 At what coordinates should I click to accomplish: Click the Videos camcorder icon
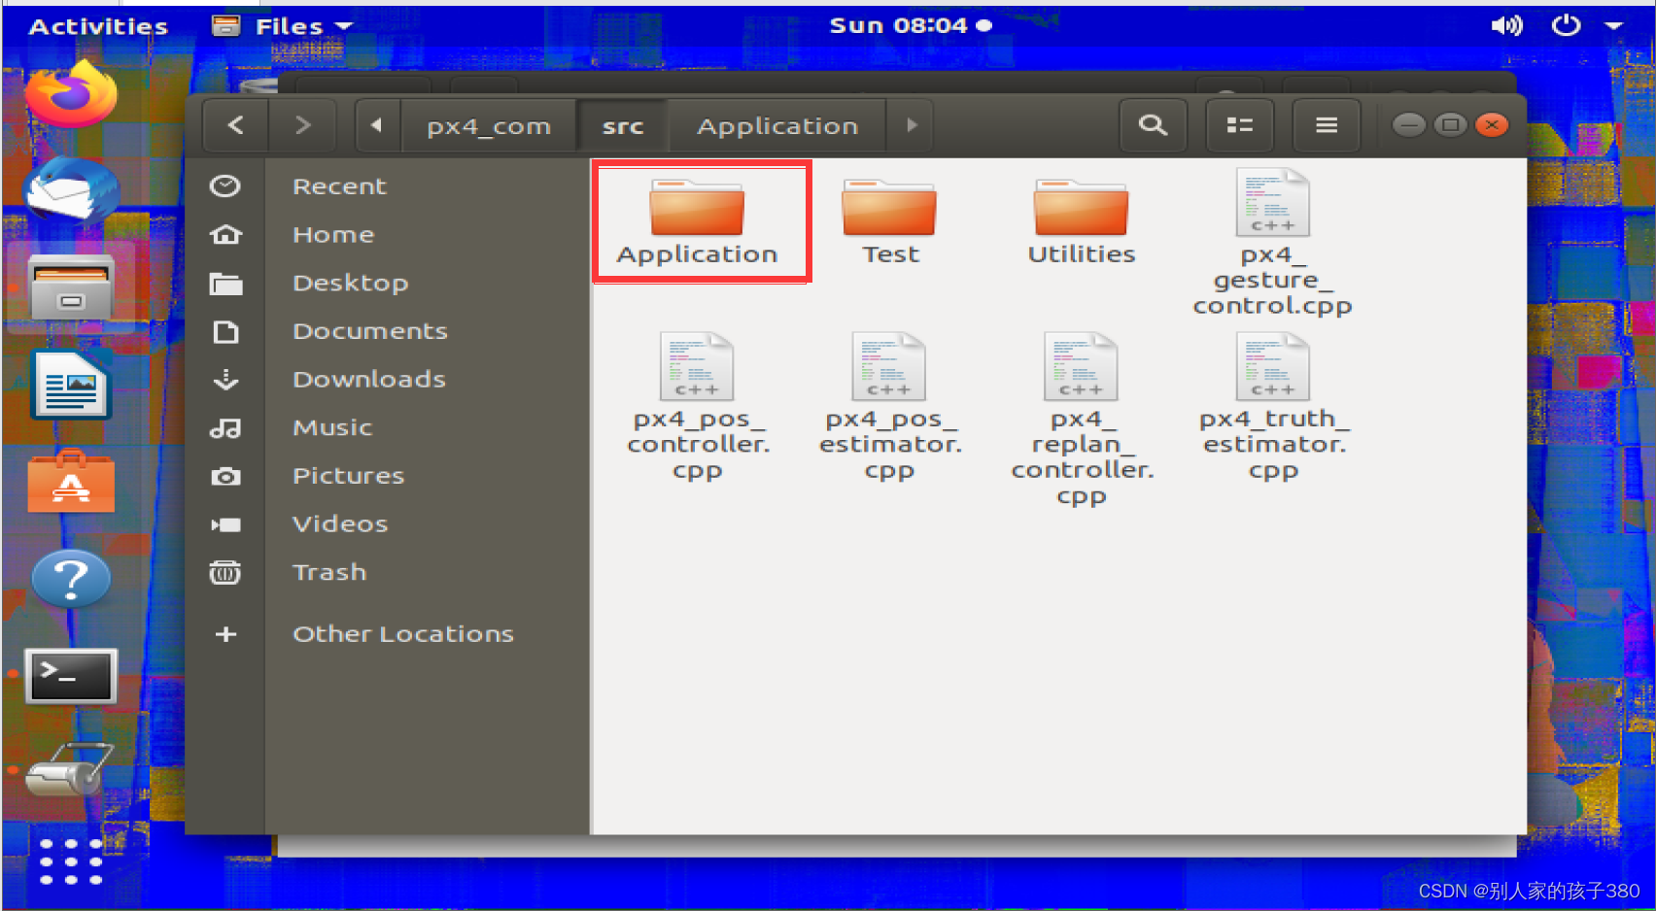[x=225, y=525]
